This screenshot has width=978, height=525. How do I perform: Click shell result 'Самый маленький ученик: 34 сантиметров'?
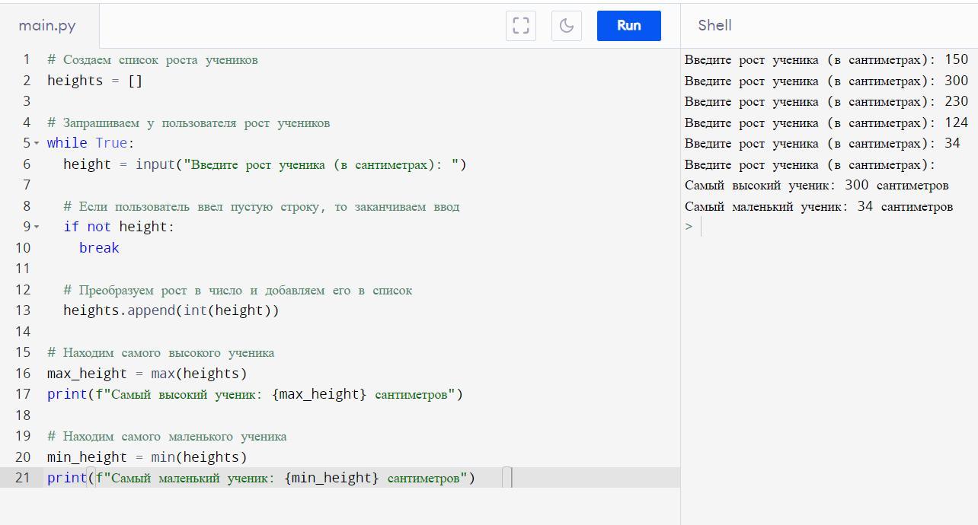[x=819, y=206]
